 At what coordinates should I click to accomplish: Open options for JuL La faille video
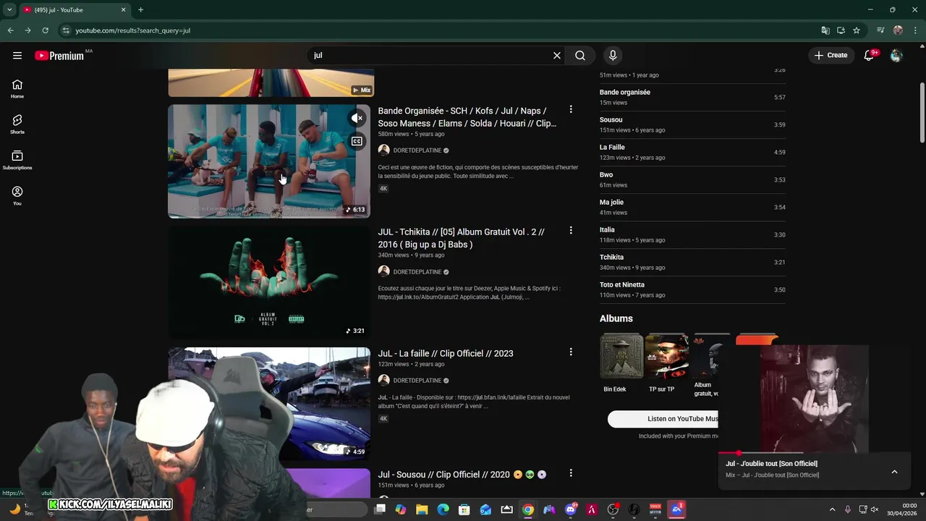(x=571, y=352)
